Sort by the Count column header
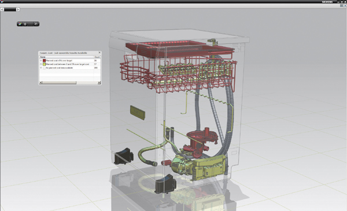Image resolution: width=347 pixels, height=211 pixels. coord(97,57)
